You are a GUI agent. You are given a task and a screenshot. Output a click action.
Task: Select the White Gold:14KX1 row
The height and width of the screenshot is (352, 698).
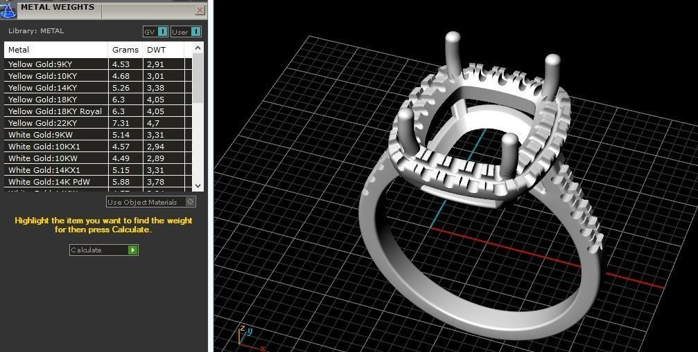tap(98, 170)
